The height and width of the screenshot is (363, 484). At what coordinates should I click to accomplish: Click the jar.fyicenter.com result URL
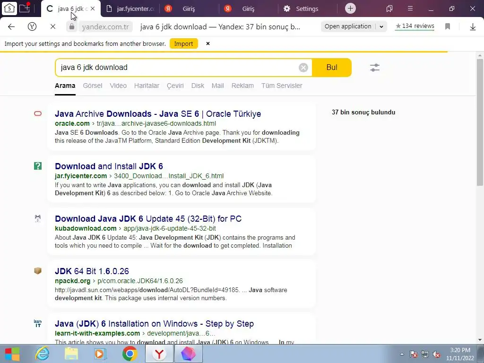pyautogui.click(x=139, y=176)
